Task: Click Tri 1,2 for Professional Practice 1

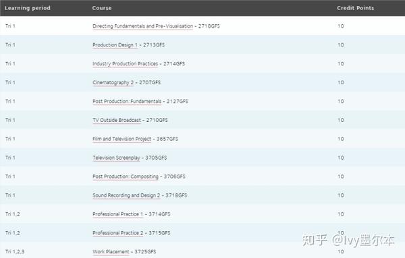Action: 13,214
